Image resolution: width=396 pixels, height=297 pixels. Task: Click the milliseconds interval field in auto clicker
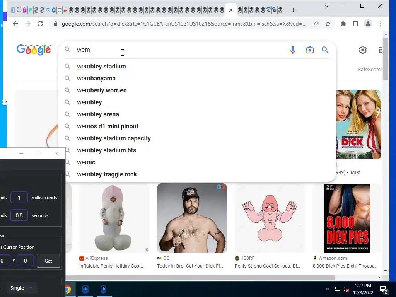pos(19,198)
